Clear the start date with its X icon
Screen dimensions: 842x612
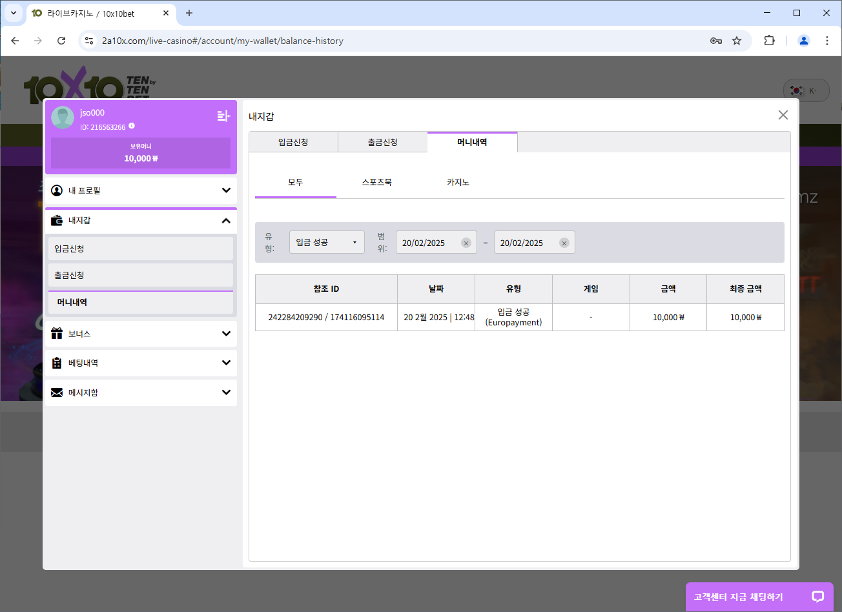466,243
